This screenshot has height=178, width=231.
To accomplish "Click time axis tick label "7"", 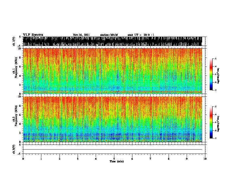I will pos(150,159).
